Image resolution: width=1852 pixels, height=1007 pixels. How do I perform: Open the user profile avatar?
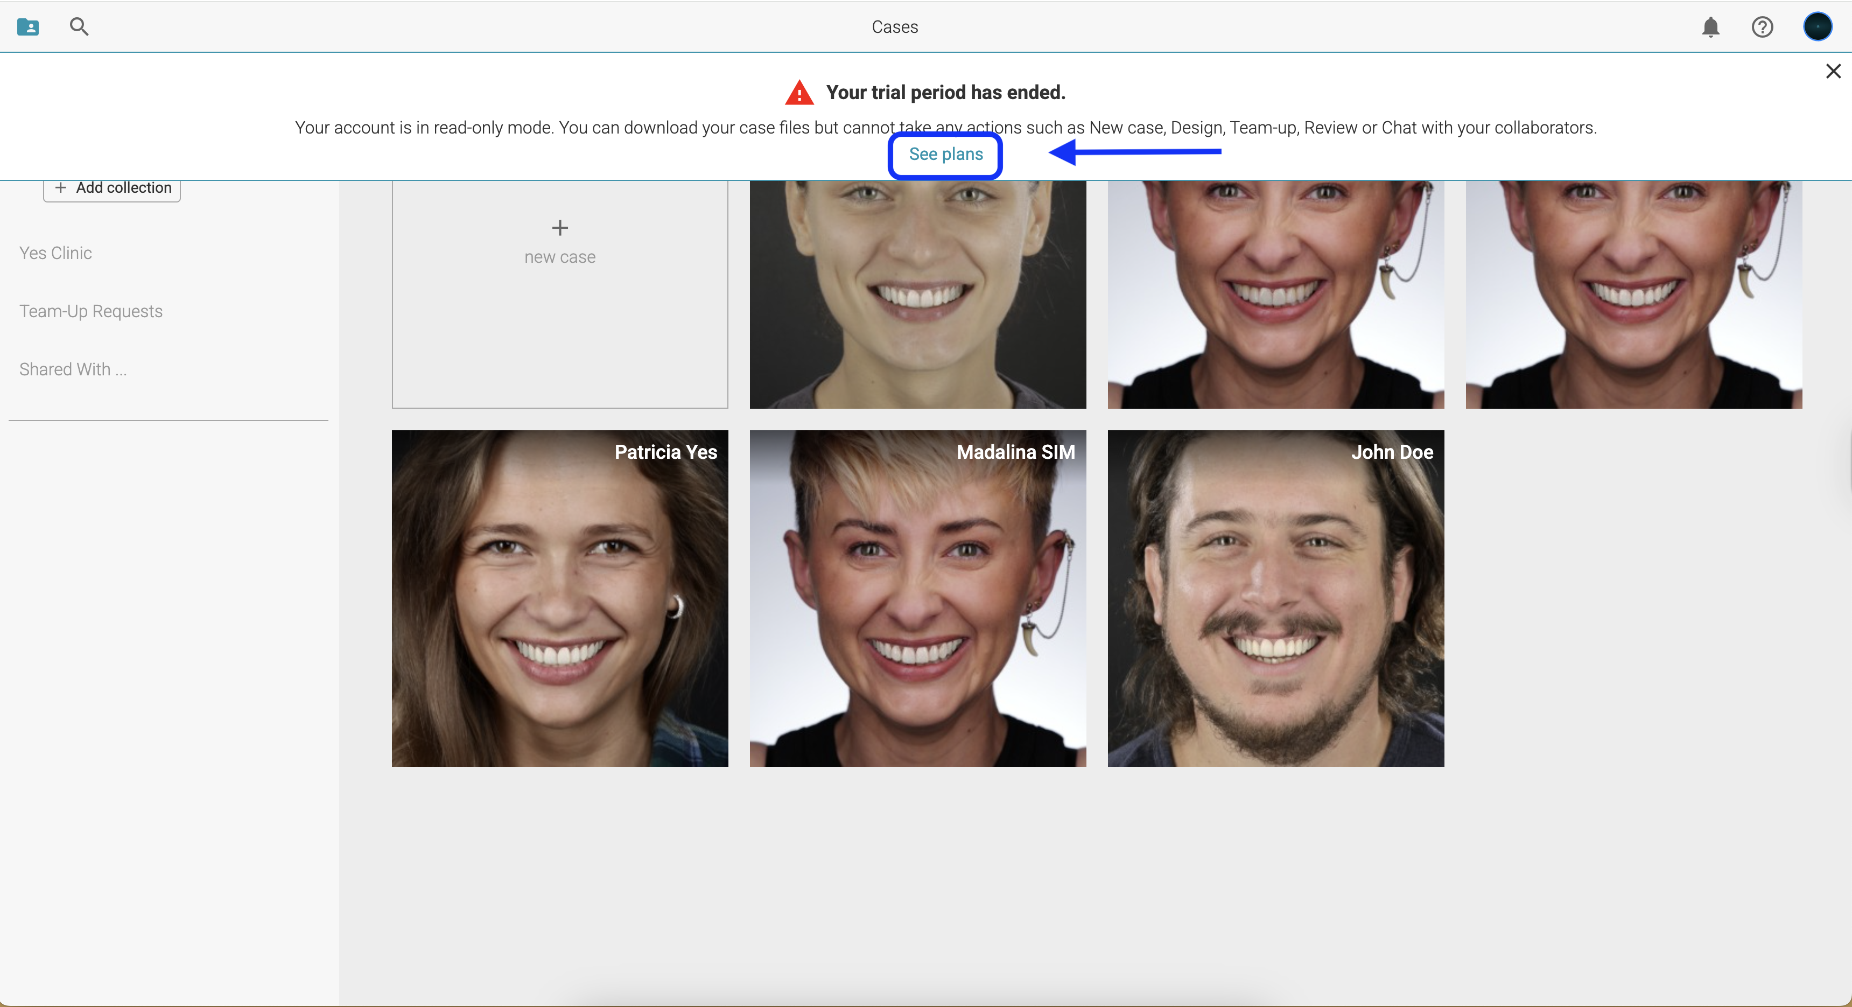click(1818, 27)
